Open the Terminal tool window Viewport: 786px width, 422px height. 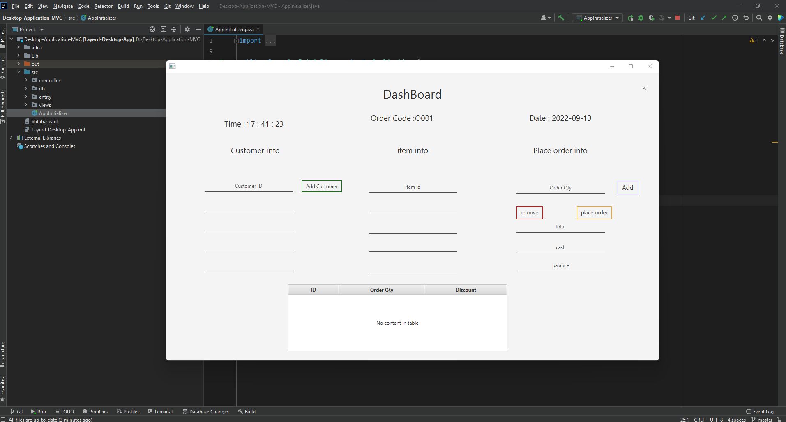point(160,411)
